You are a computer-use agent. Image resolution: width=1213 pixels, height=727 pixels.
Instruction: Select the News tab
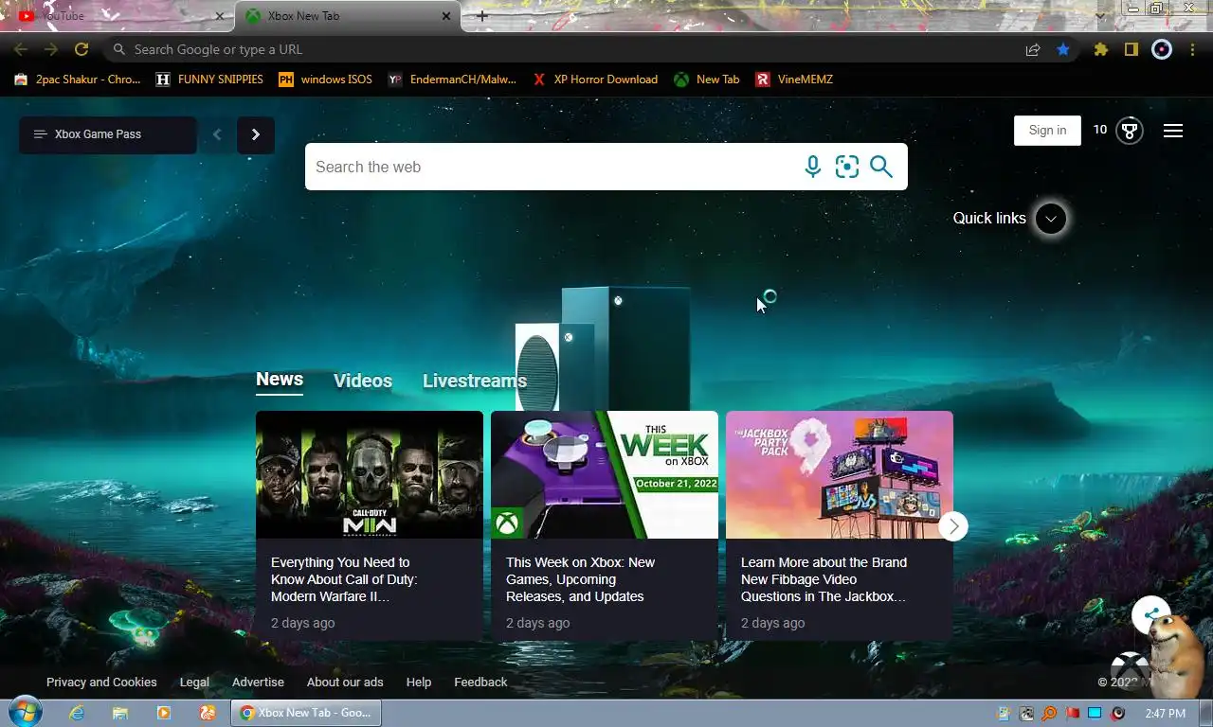point(280,380)
